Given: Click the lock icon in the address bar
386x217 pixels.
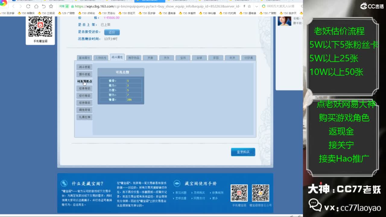Looking at the screenshot, I should (72, 6).
